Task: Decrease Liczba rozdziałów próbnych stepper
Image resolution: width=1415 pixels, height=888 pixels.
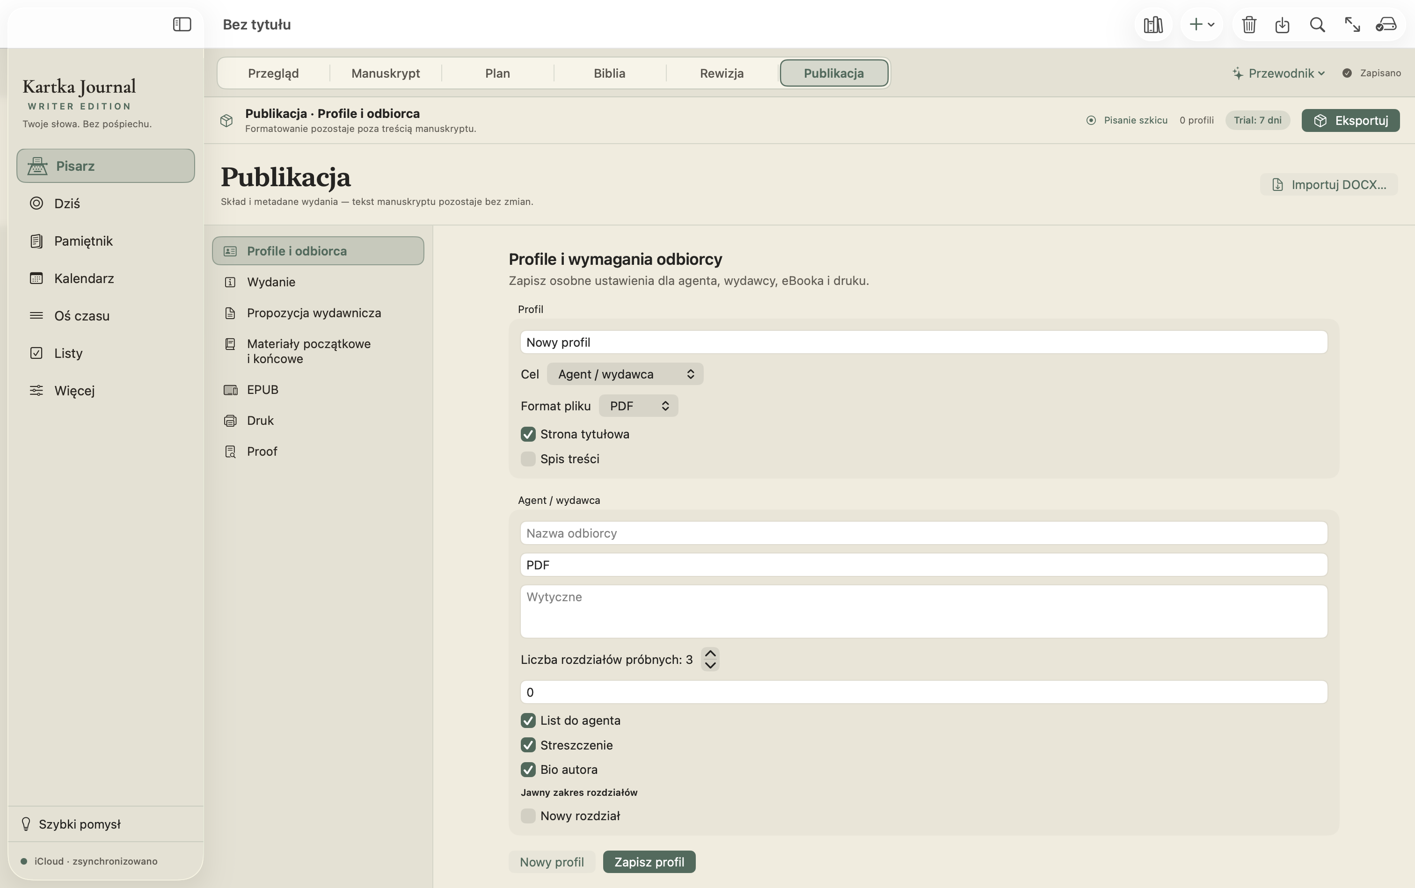Action: click(x=710, y=665)
